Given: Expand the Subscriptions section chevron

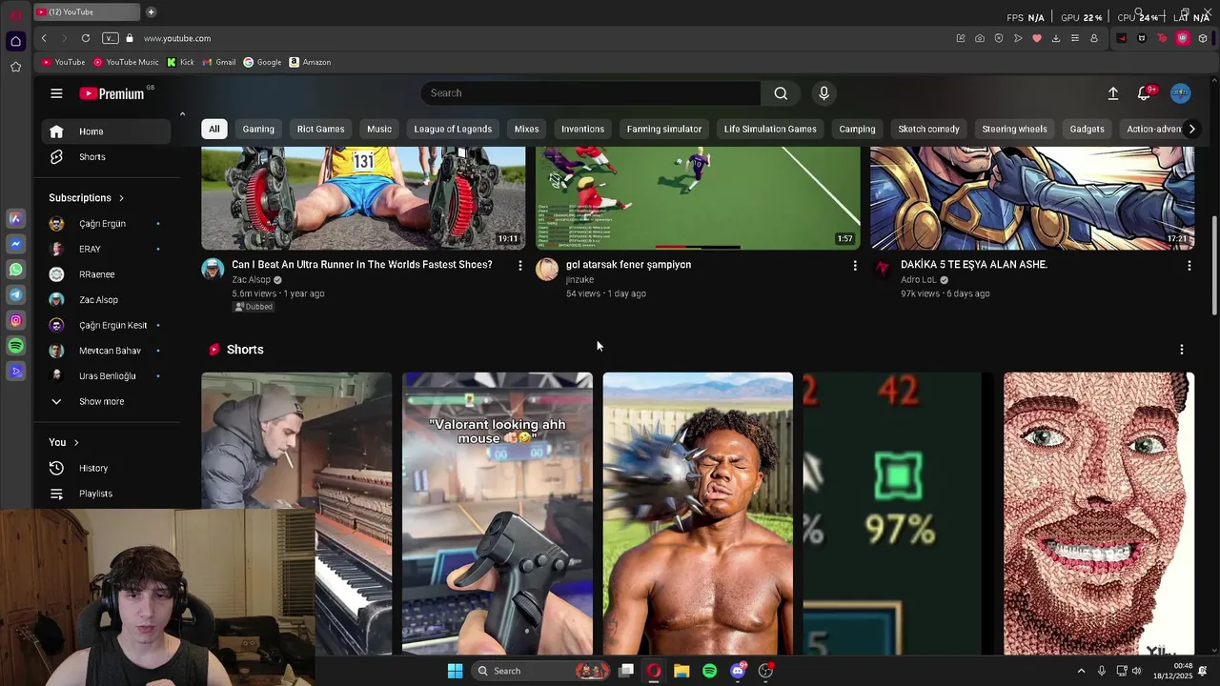Looking at the screenshot, I should pyautogui.click(x=121, y=198).
